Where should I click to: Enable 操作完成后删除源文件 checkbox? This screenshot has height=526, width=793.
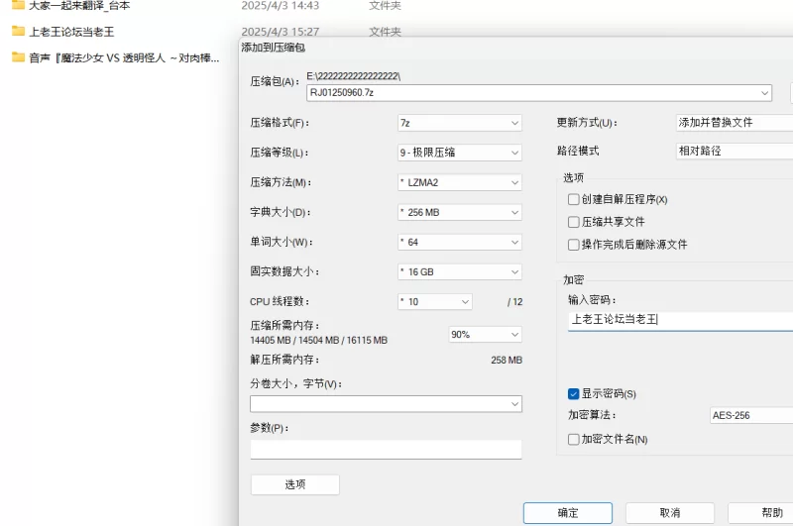(x=574, y=245)
